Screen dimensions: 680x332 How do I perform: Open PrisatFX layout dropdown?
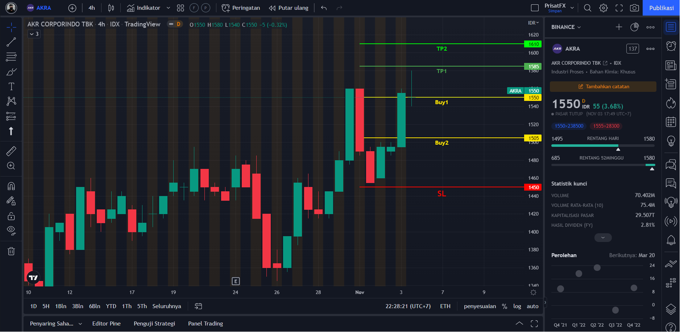coord(572,8)
